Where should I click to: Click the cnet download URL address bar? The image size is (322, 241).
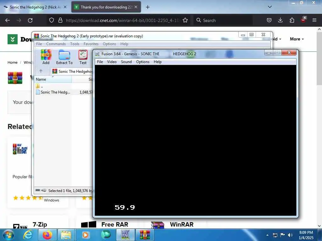coord(122,20)
